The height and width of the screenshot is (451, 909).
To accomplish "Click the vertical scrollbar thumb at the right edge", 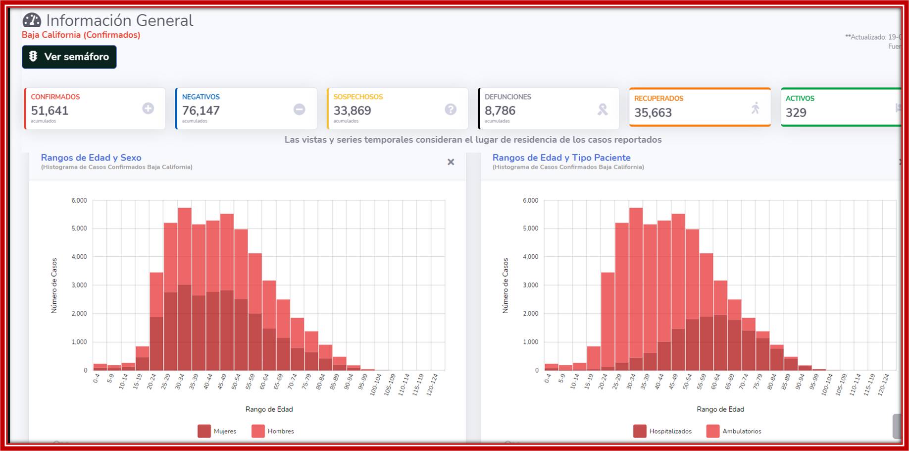I will coord(897,426).
